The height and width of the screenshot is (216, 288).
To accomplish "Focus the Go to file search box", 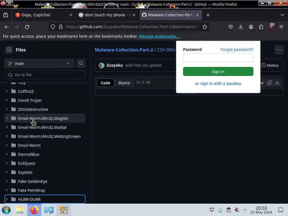I will pyautogui.click(x=45, y=75).
